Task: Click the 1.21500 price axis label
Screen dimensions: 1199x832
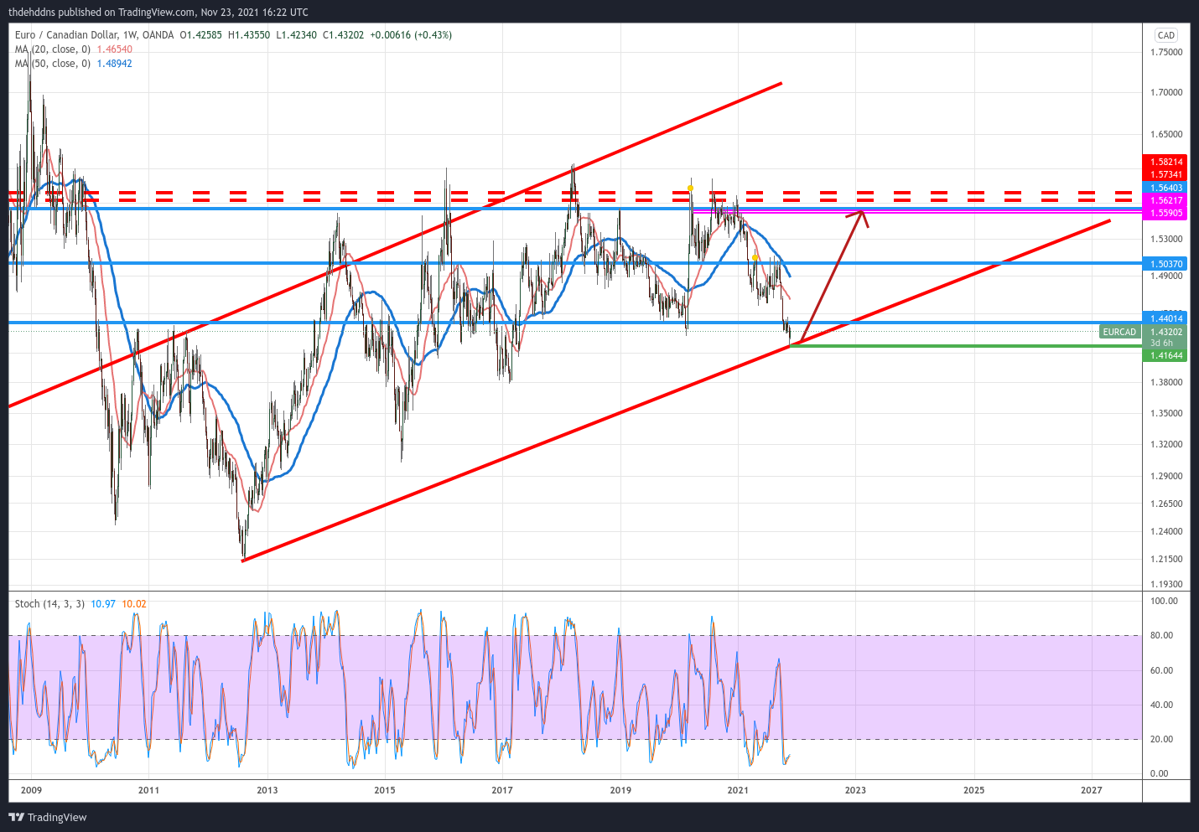Action: 1166,559
